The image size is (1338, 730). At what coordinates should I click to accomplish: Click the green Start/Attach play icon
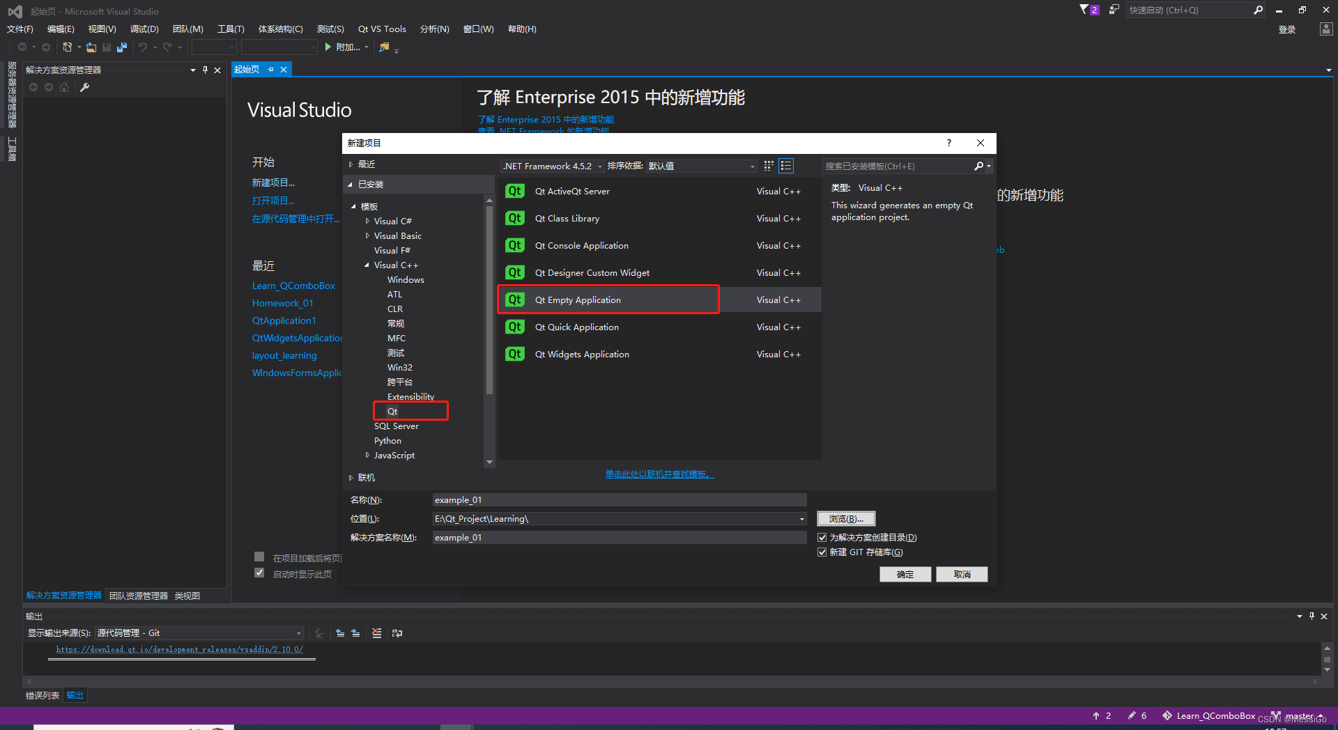328,47
